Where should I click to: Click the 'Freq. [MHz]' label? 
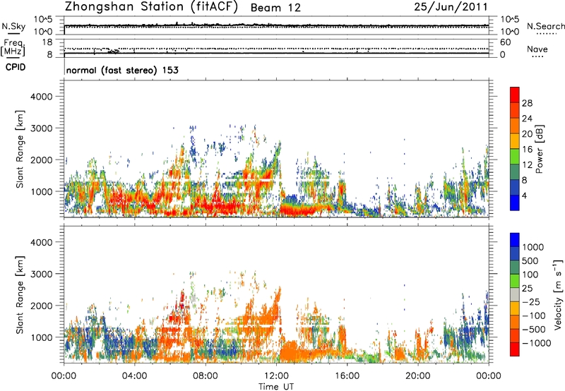click(13, 47)
